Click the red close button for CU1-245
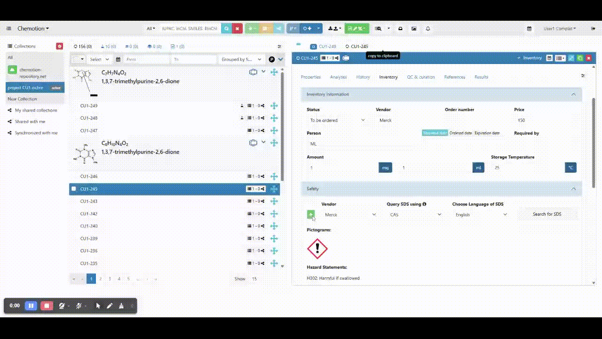 click(x=588, y=58)
